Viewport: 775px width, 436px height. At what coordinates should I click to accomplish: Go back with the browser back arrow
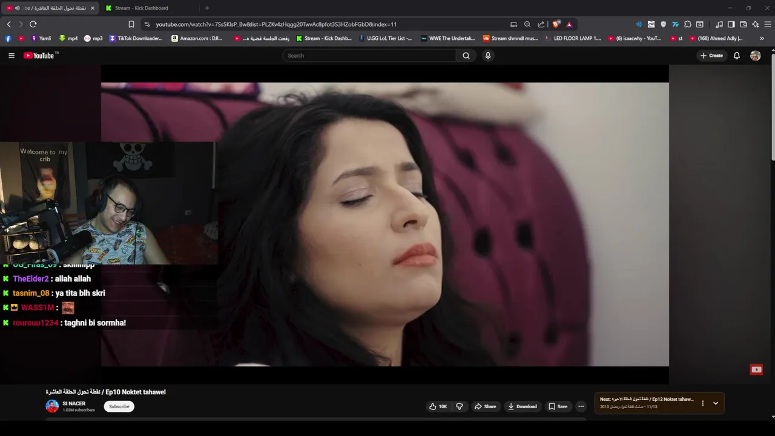pyautogui.click(x=8, y=24)
